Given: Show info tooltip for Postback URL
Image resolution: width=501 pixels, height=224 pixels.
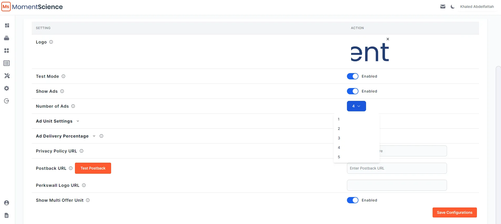Looking at the screenshot, I should [x=71, y=168].
